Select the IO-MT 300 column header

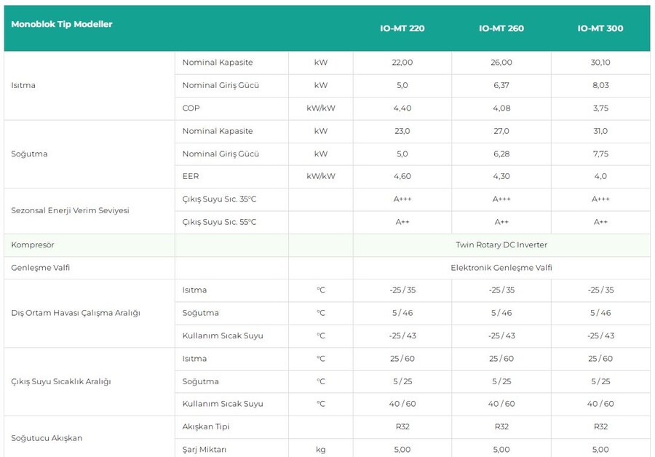600,28
